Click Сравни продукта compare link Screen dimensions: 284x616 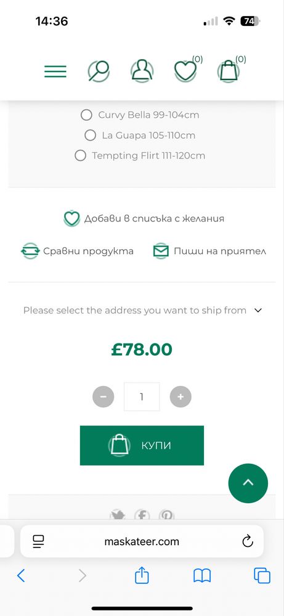(x=77, y=251)
